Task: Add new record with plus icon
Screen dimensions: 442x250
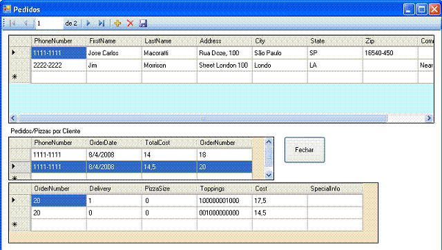Action: click(x=117, y=23)
